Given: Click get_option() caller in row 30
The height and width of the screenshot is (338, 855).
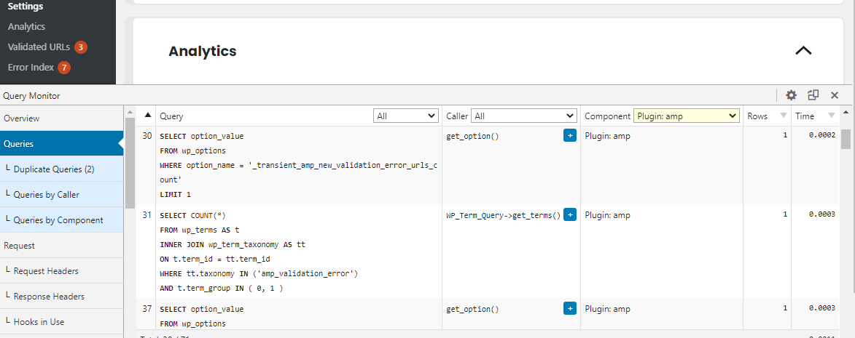Looking at the screenshot, I should click(472, 137).
